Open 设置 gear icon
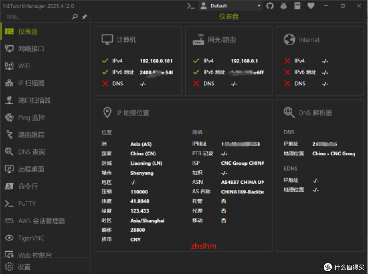The image size is (368, 275). pos(10,266)
